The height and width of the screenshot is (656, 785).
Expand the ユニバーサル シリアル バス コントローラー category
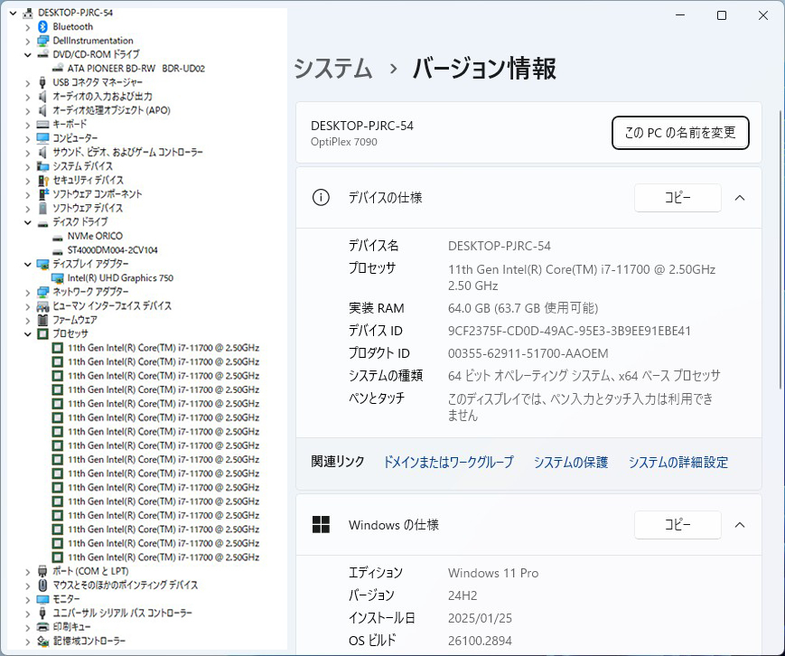coord(27,614)
